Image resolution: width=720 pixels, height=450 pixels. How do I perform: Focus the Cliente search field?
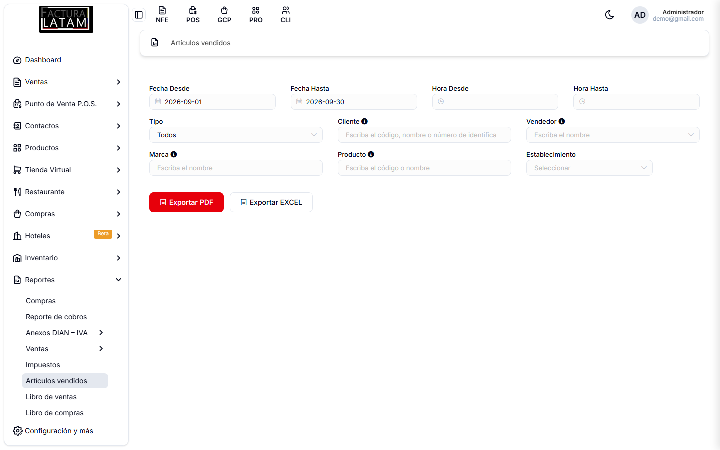point(424,135)
